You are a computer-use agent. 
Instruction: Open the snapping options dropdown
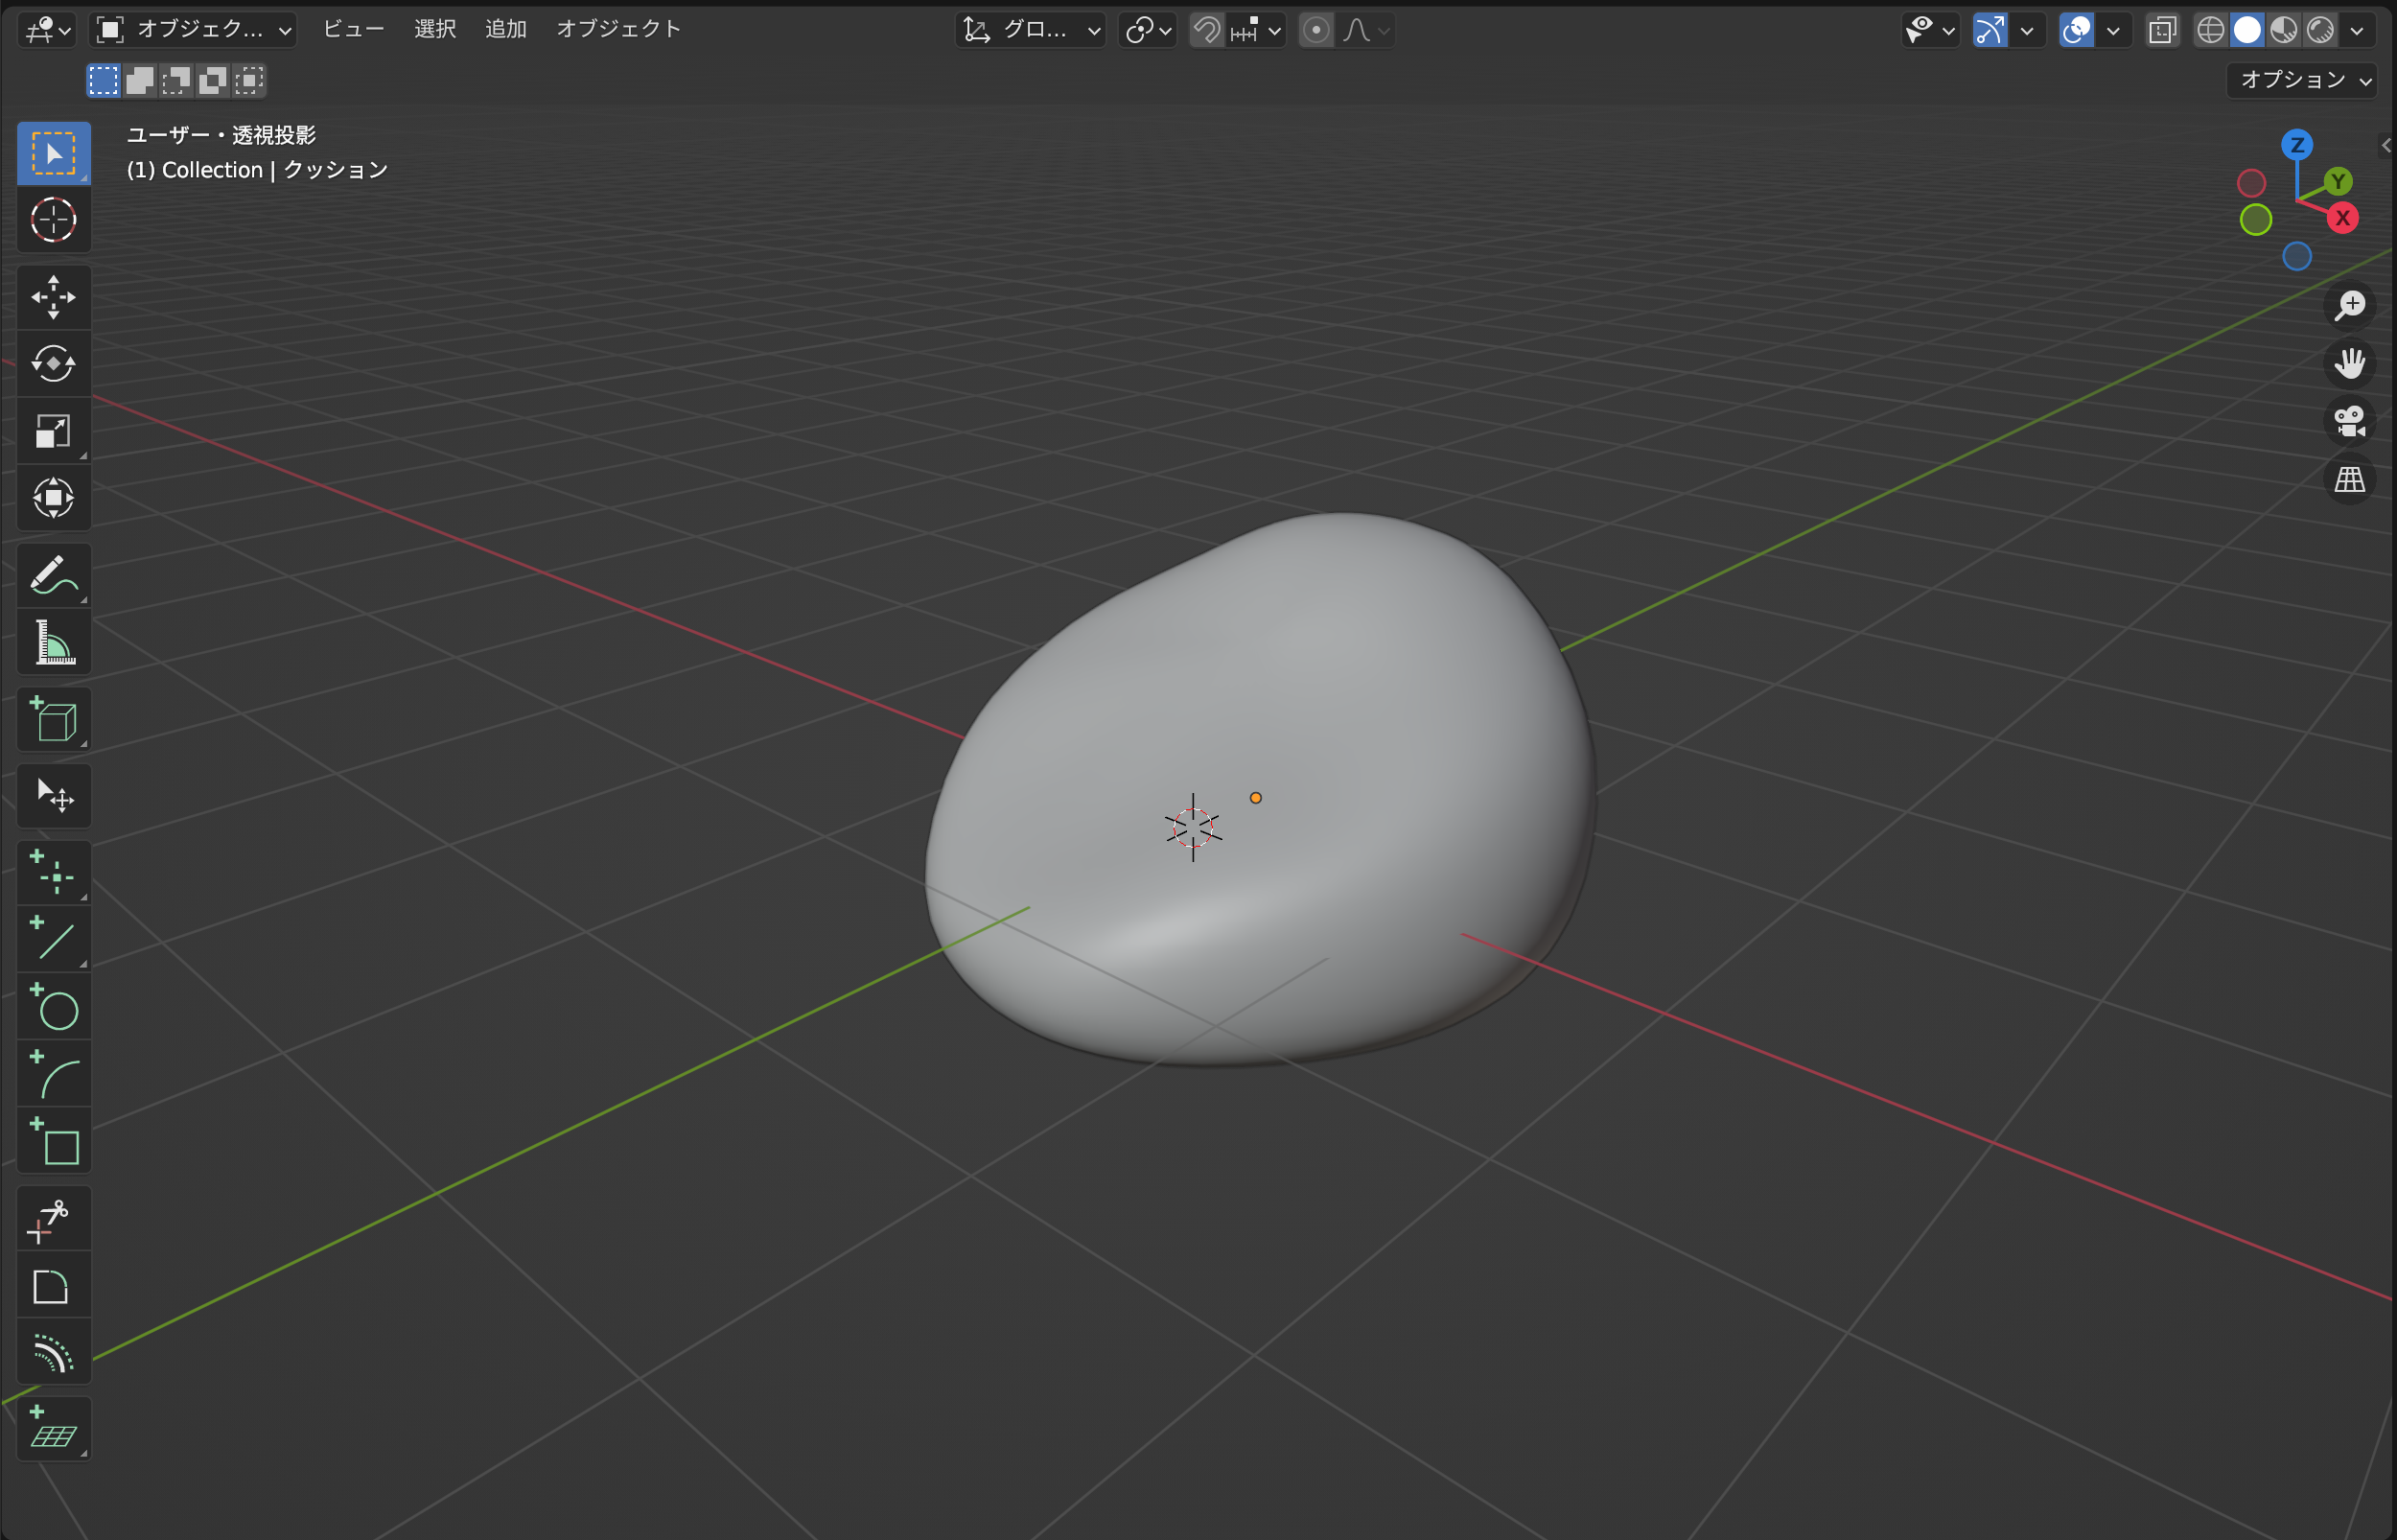[x=1256, y=30]
